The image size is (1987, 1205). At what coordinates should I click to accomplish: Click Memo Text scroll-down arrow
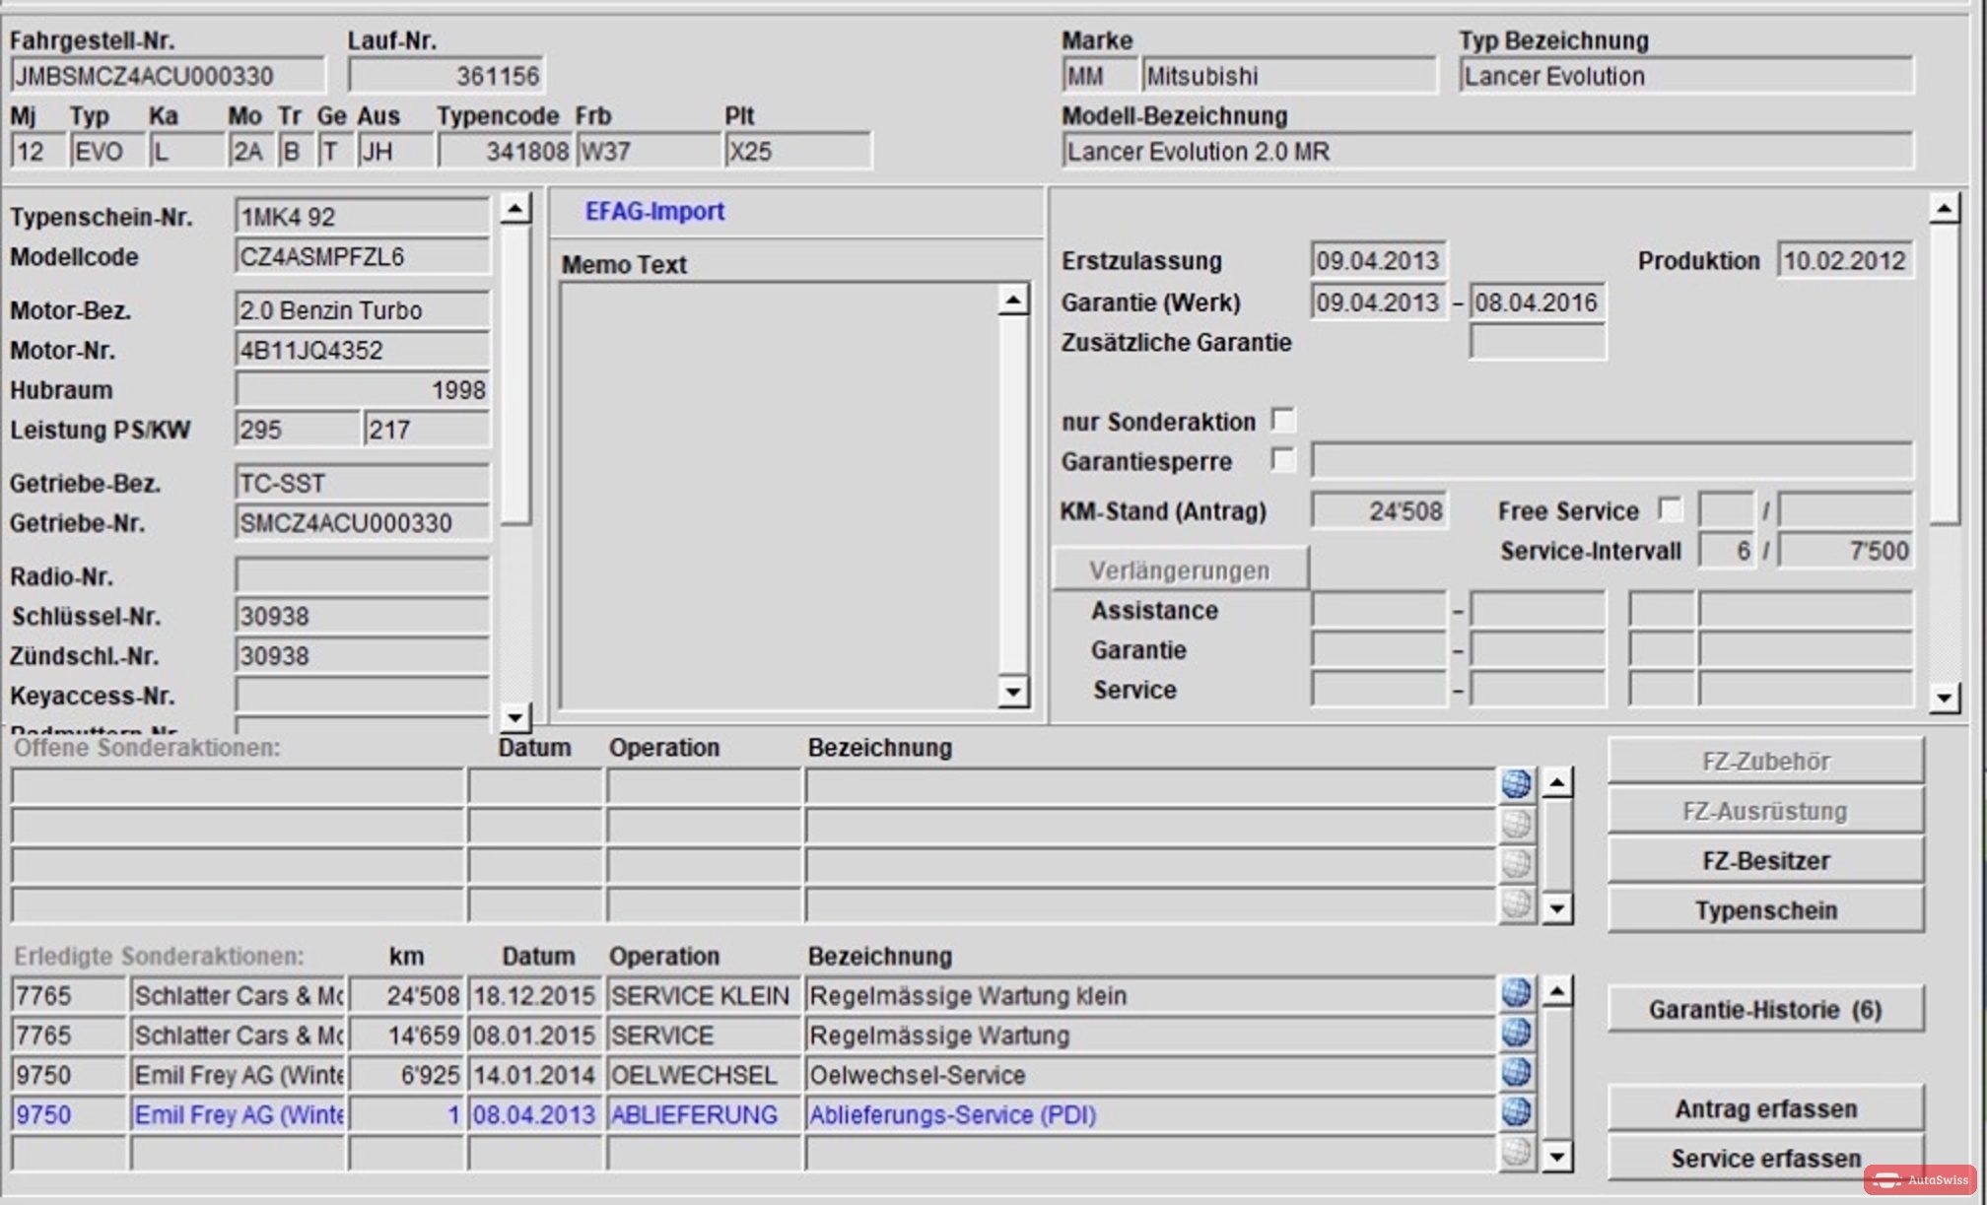pyautogui.click(x=1012, y=692)
